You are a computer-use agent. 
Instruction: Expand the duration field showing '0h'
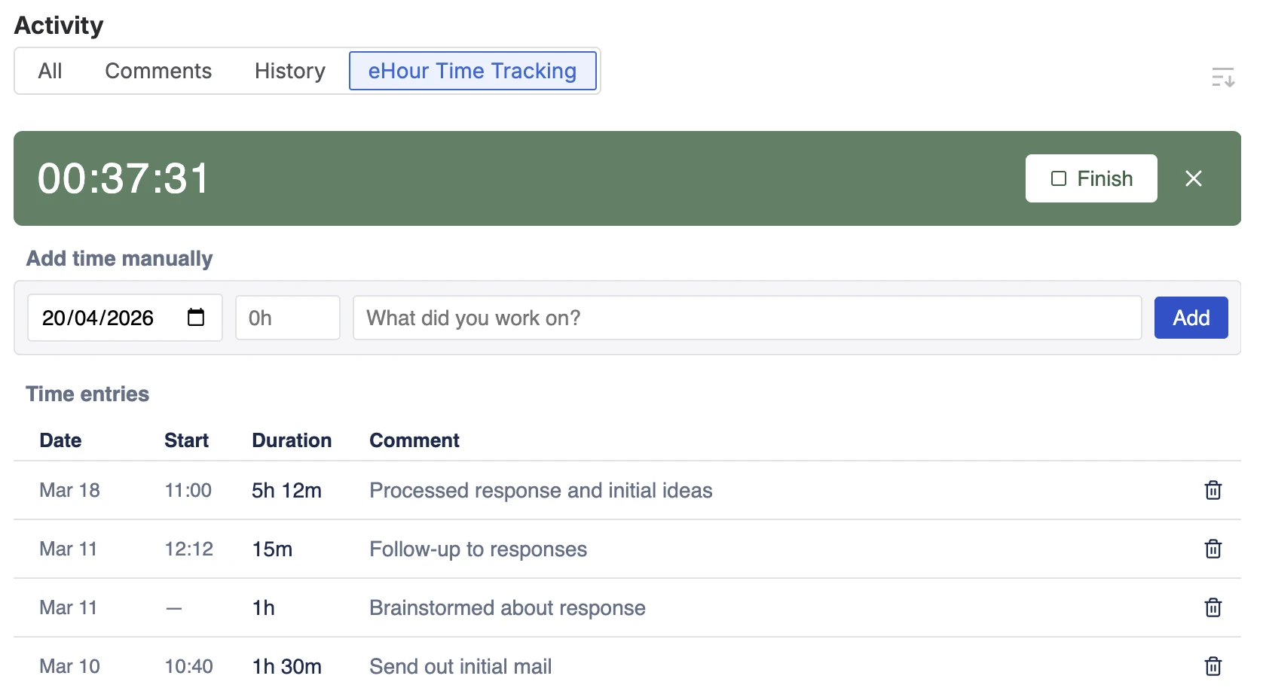coord(287,318)
